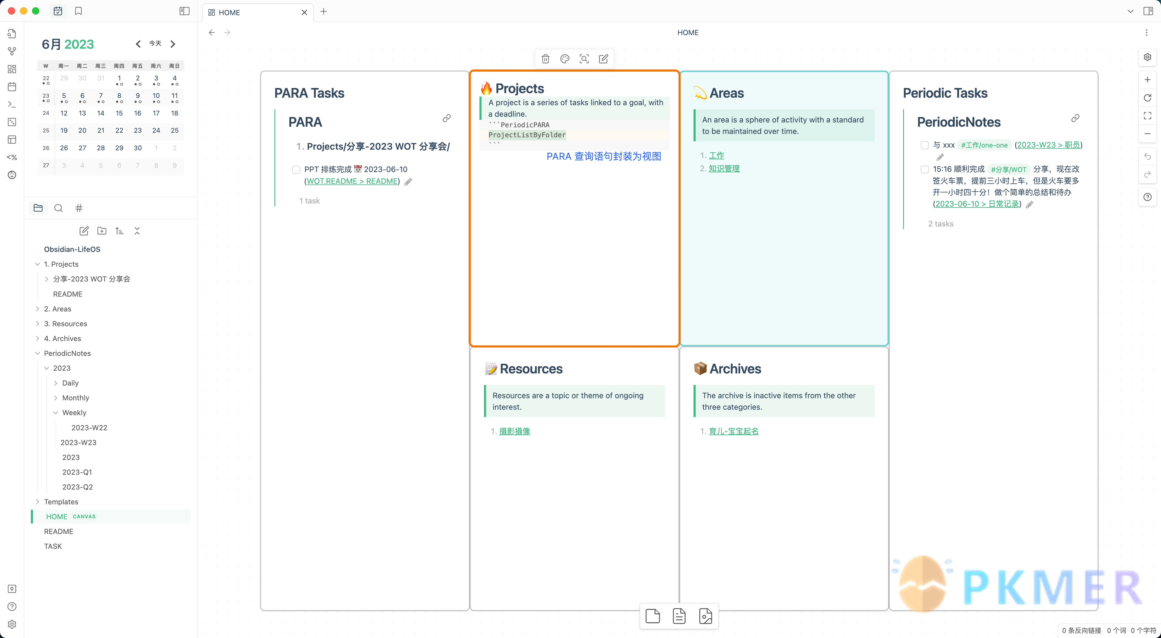The image size is (1161, 638).
Task: Set card color with palette icon
Action: [565, 59]
